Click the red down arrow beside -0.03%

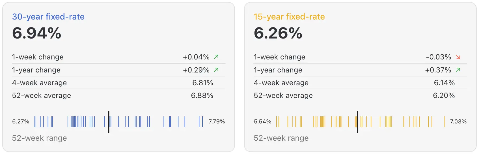458,57
